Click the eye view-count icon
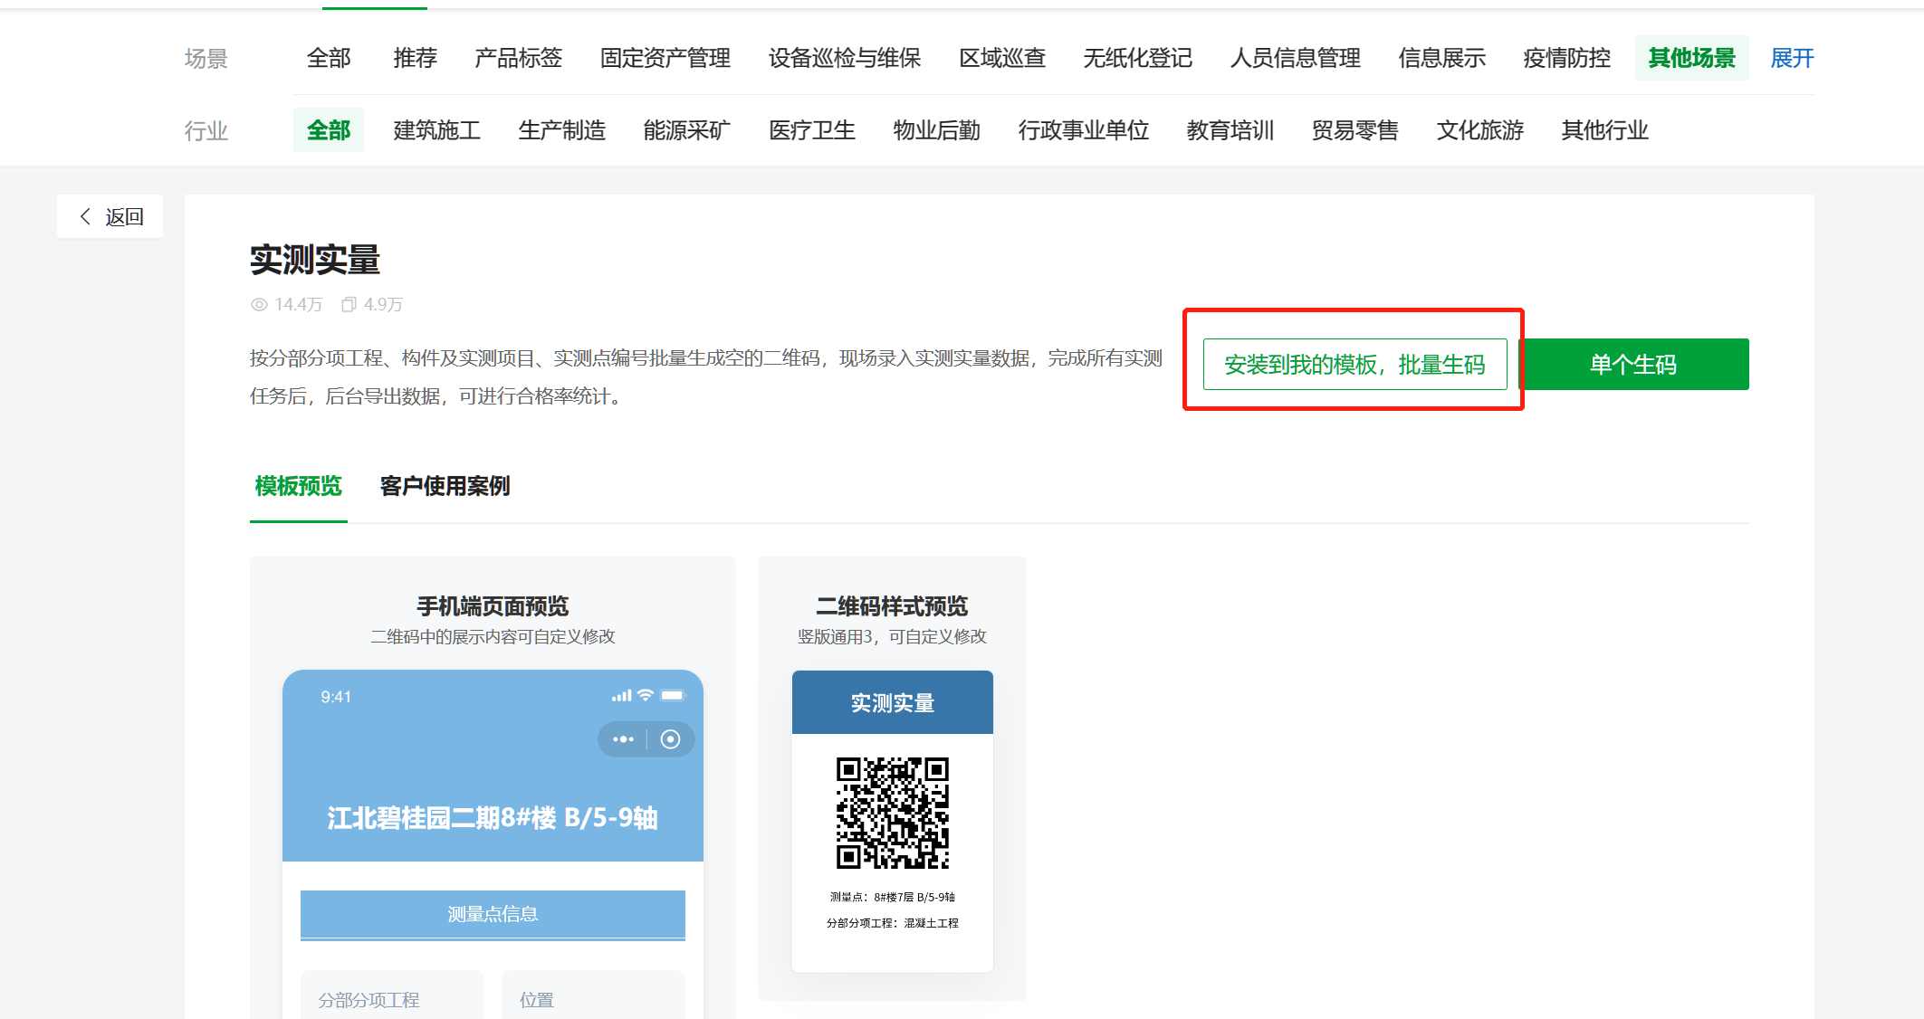This screenshot has height=1019, width=1924. [259, 305]
